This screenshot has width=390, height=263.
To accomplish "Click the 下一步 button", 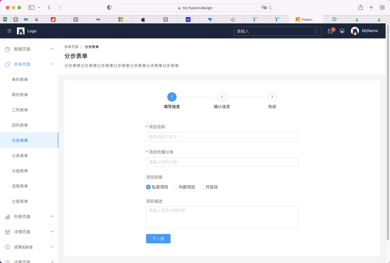I will 158,238.
